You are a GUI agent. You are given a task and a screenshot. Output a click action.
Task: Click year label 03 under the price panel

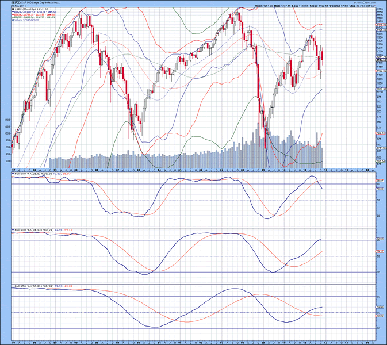pyautogui.click(x=137, y=170)
